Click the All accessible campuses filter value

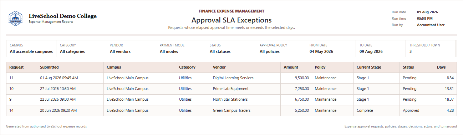(31, 51)
